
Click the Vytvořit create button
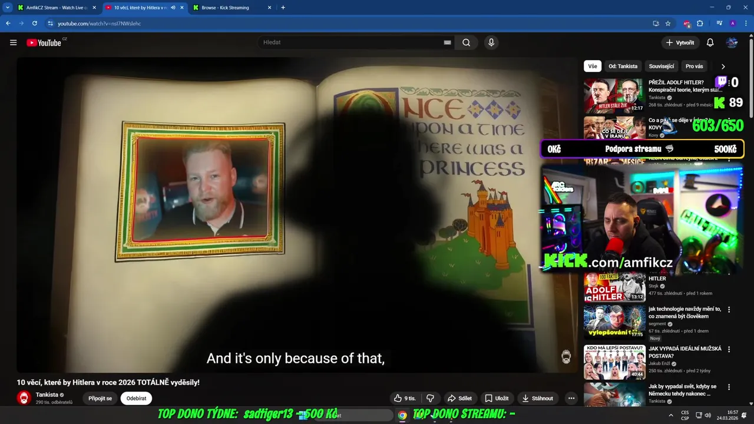680,42
